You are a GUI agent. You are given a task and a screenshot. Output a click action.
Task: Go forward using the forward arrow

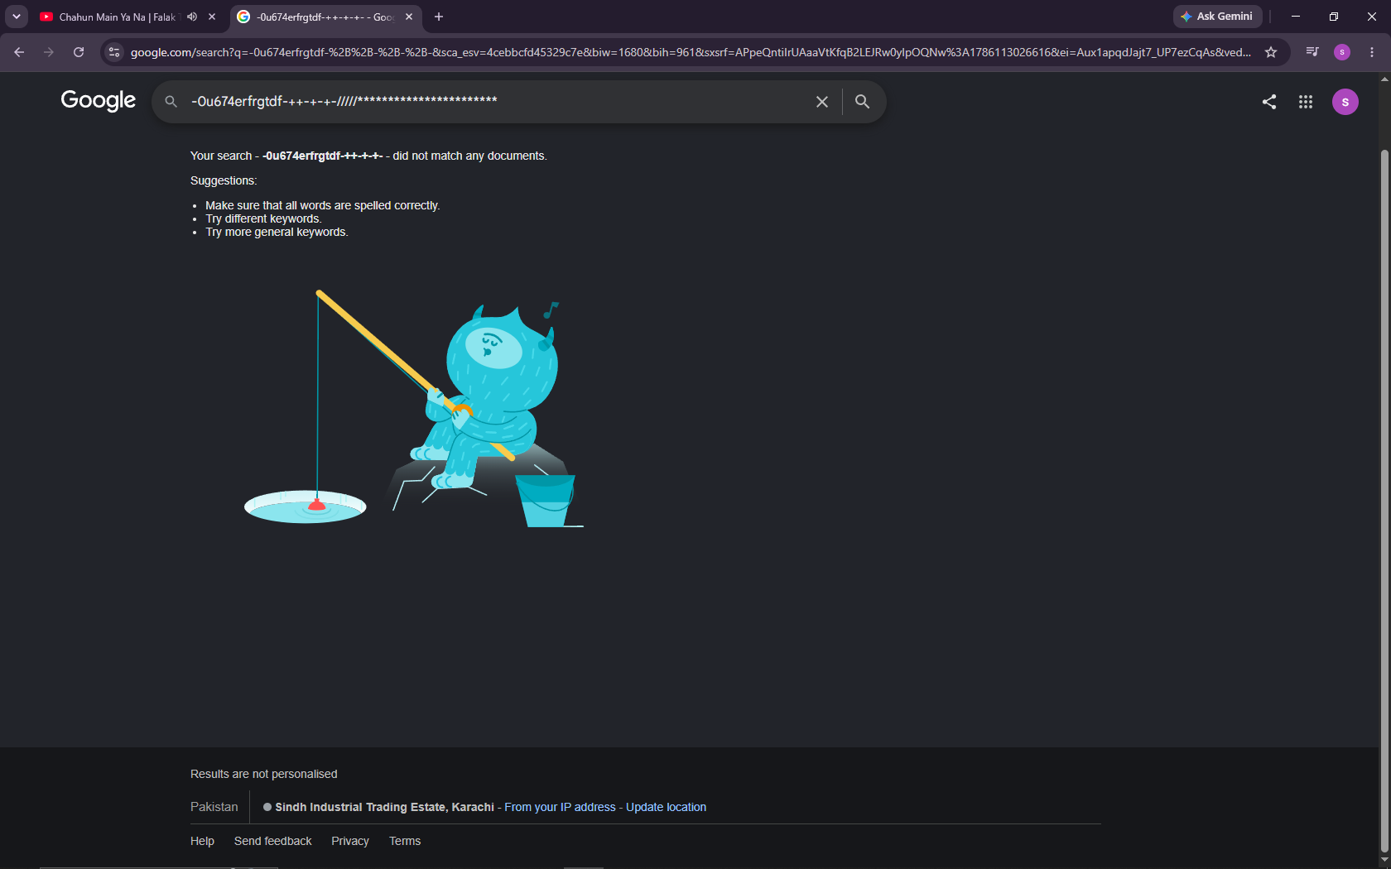point(49,52)
